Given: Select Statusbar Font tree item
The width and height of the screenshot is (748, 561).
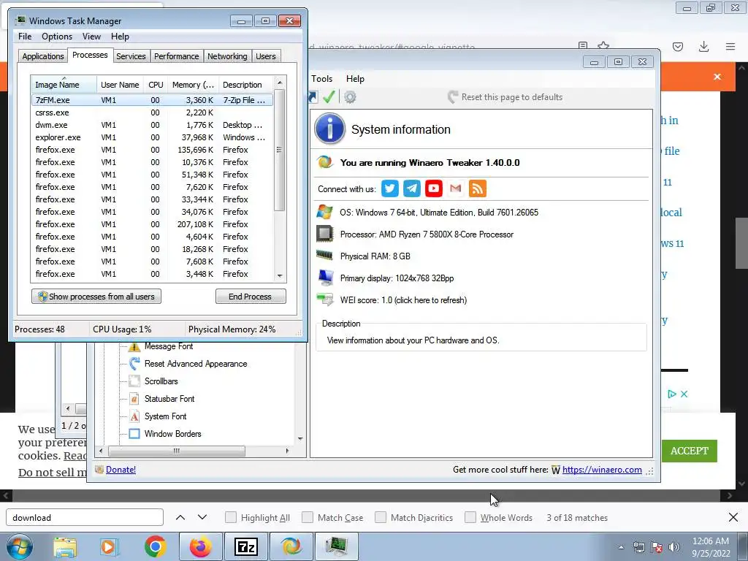Looking at the screenshot, I should tap(169, 399).
